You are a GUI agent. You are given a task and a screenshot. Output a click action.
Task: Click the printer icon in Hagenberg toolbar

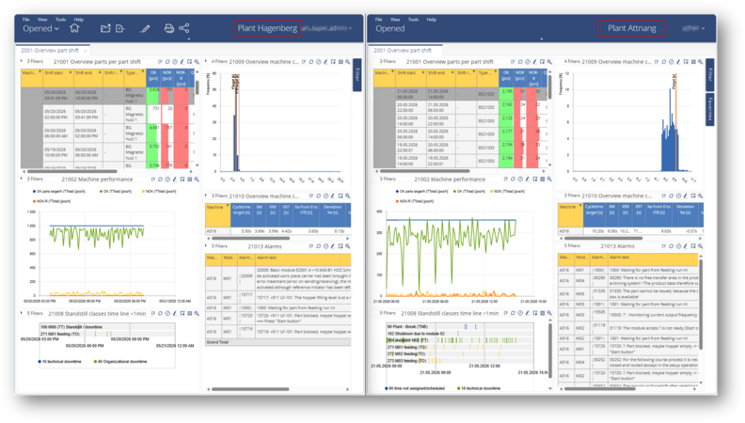[x=168, y=28]
